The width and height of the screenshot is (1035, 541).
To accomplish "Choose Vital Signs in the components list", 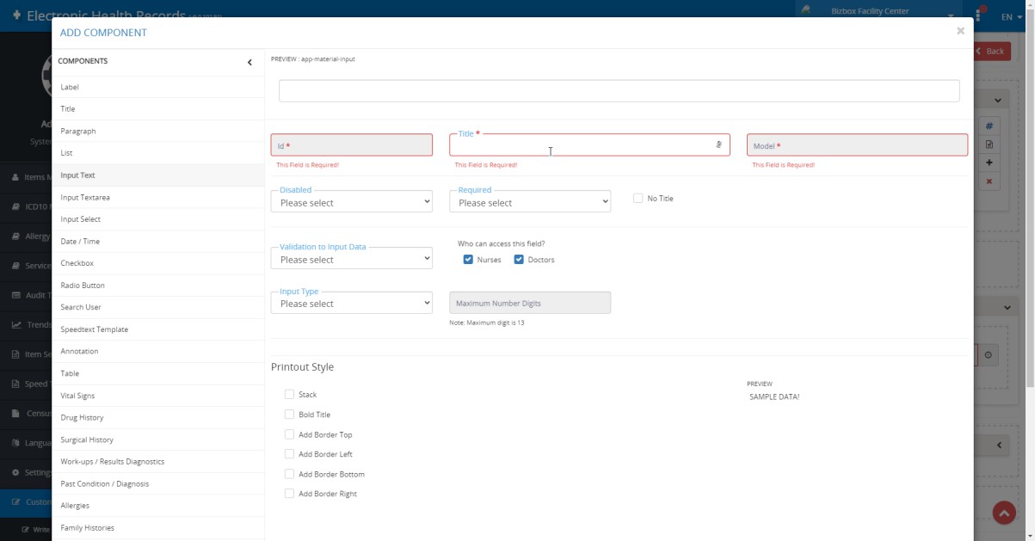I will pos(77,396).
